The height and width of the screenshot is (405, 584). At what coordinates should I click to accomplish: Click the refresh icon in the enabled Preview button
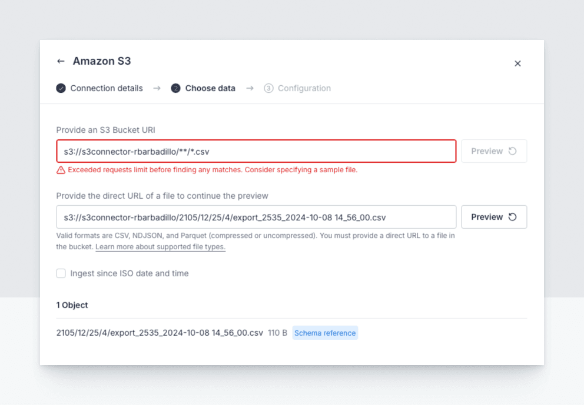pyautogui.click(x=513, y=217)
